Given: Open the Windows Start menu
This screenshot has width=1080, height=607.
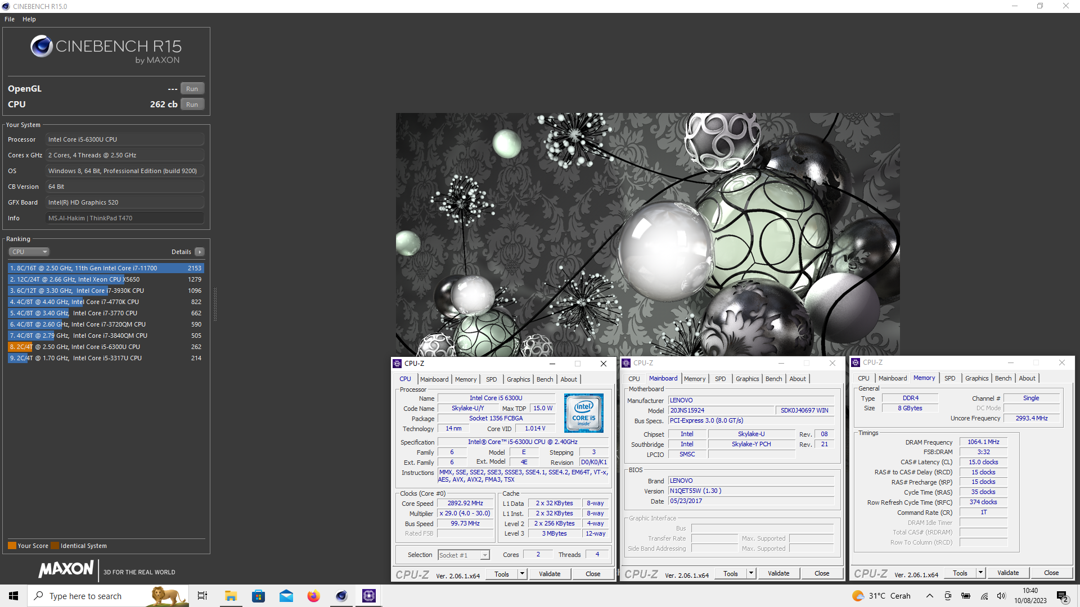Looking at the screenshot, I should coord(13,596).
